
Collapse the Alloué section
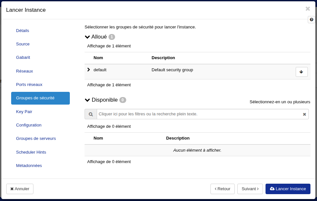coord(88,37)
